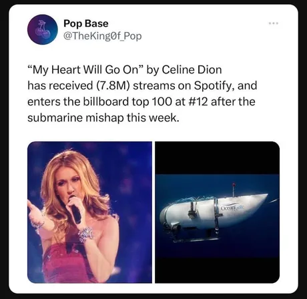Viewport: 307px width, 299px height.
Task: Open the singer photo on the left
Action: pos(89,212)
